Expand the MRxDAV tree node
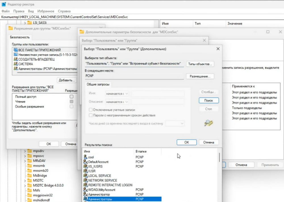Screen dimensions: 284x202 tap(25, 161)
